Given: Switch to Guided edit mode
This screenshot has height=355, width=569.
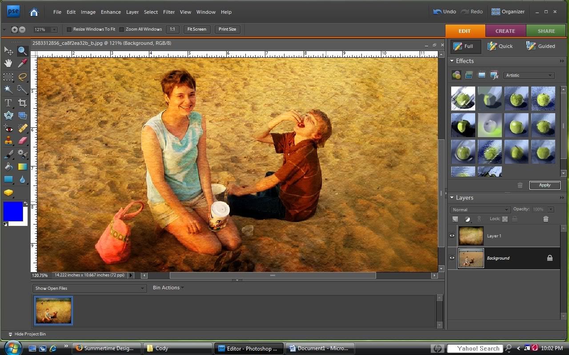Looking at the screenshot, I should coord(541,46).
